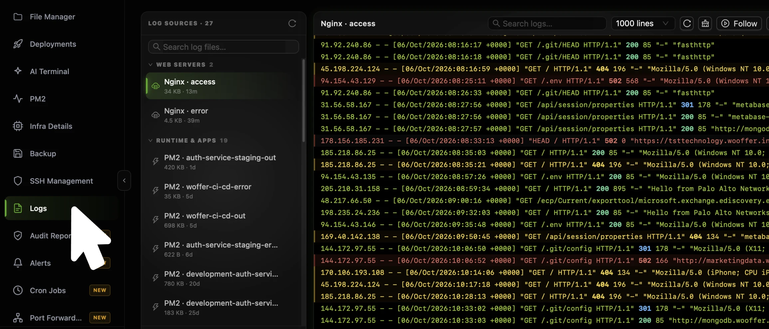
Task: Click the Nginx error server icon
Action: (155, 115)
